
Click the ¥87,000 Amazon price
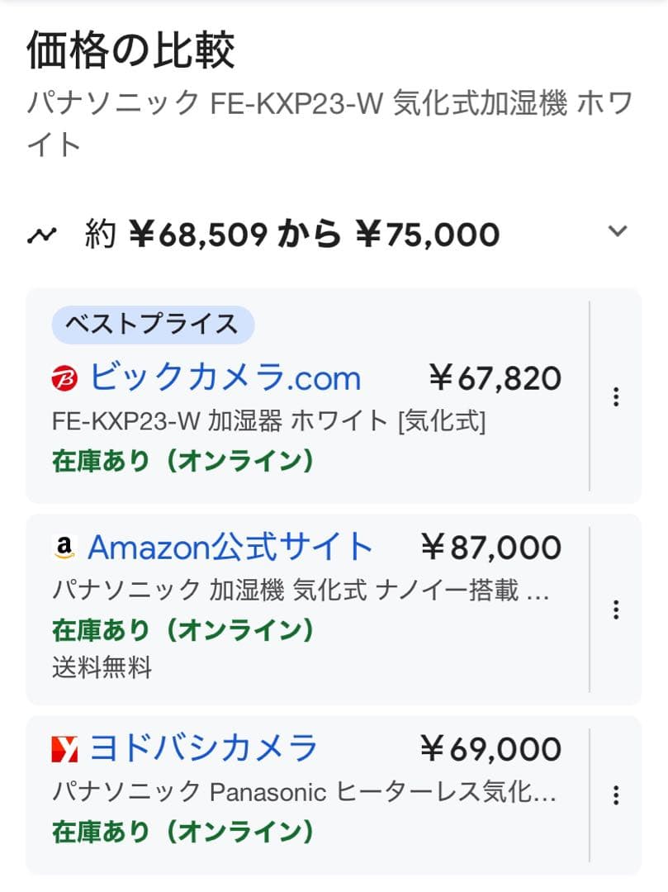tap(495, 546)
